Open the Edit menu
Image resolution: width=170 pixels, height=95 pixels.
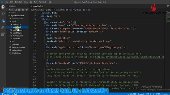point(11,2)
